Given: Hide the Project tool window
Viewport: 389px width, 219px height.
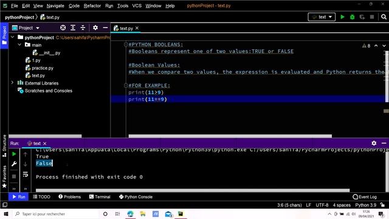Looking at the screenshot, I should [x=105, y=28].
